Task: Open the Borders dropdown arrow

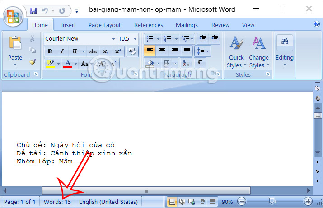Action: point(176,63)
